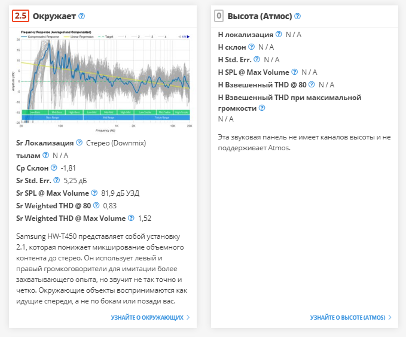
Task: Click the frequency response graph image
Action: [103, 81]
